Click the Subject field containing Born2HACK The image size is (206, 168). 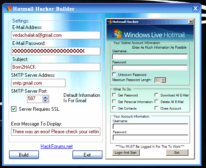pos(56,67)
